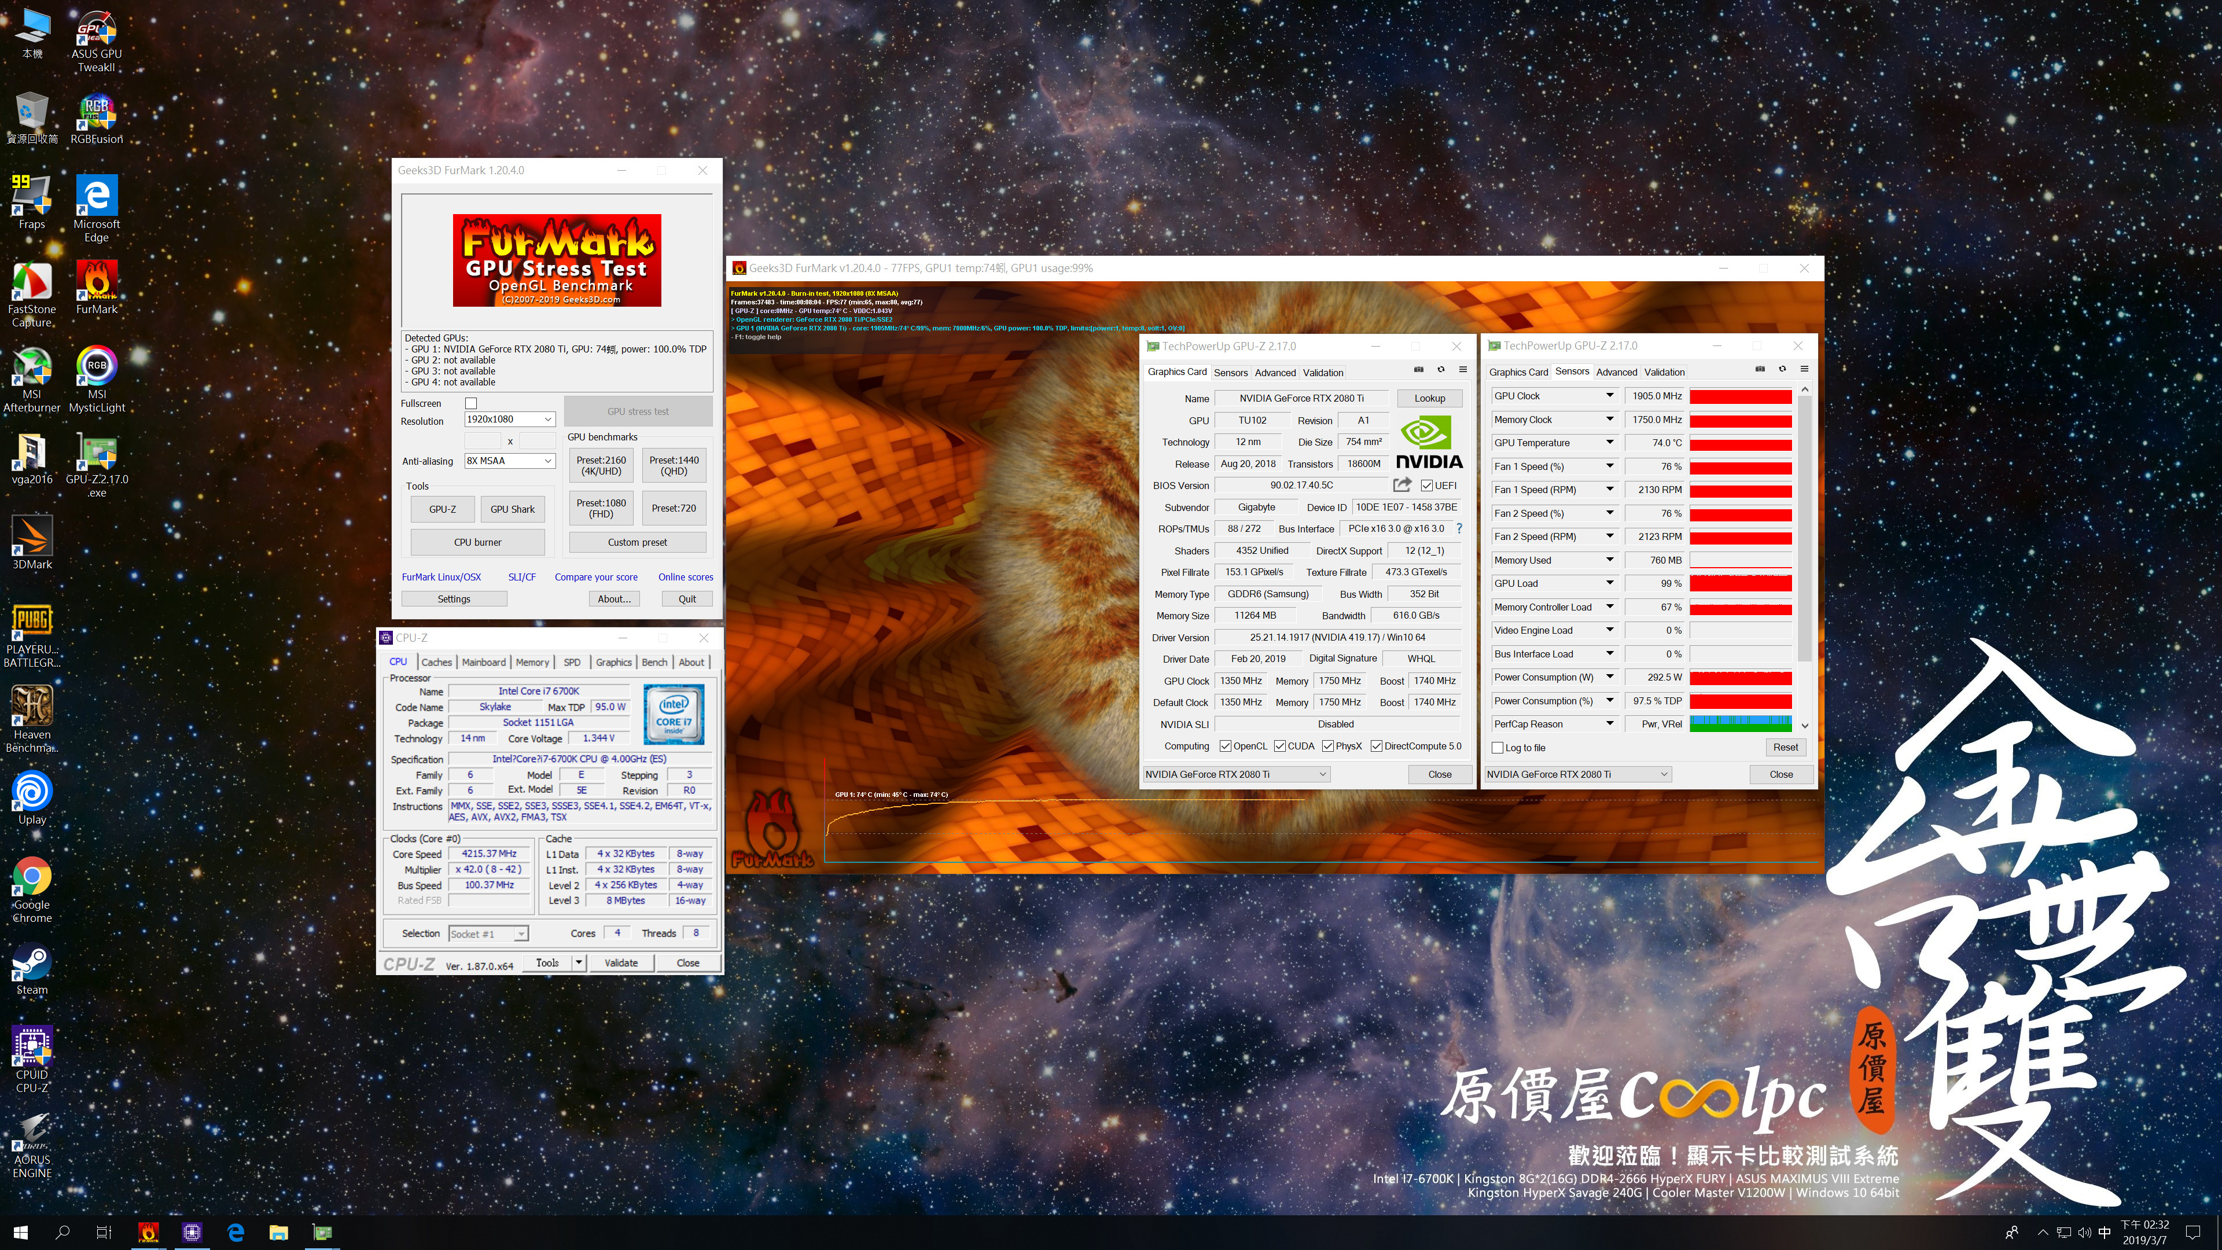This screenshot has height=1250, width=2222.
Task: Launch Steam desktop shortcut
Action: click(x=32, y=970)
